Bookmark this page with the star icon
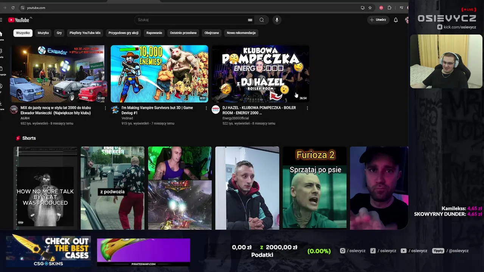484x272 pixels. click(x=370, y=8)
